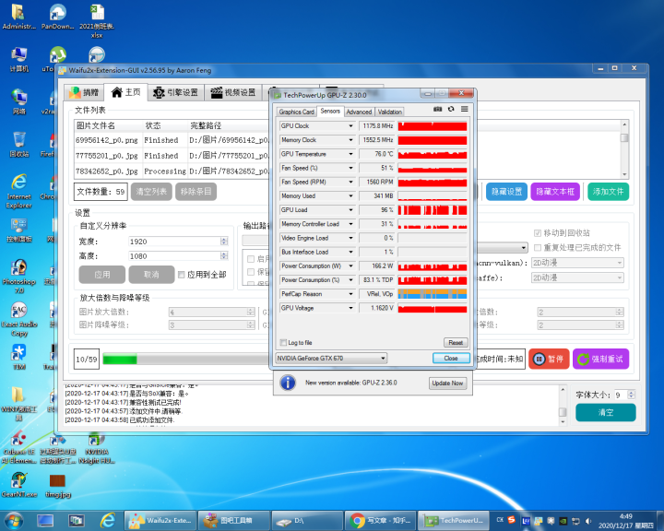Viewport: 664px width, 531px height.
Task: Open the 引擎设置 tab in Waifu2x
Action: (x=176, y=92)
